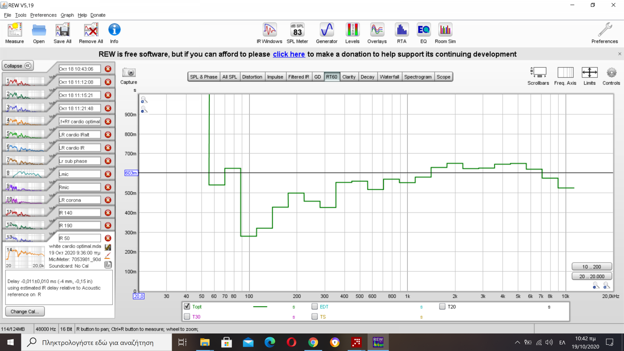
Task: Open the Tools menu
Action: point(20,15)
